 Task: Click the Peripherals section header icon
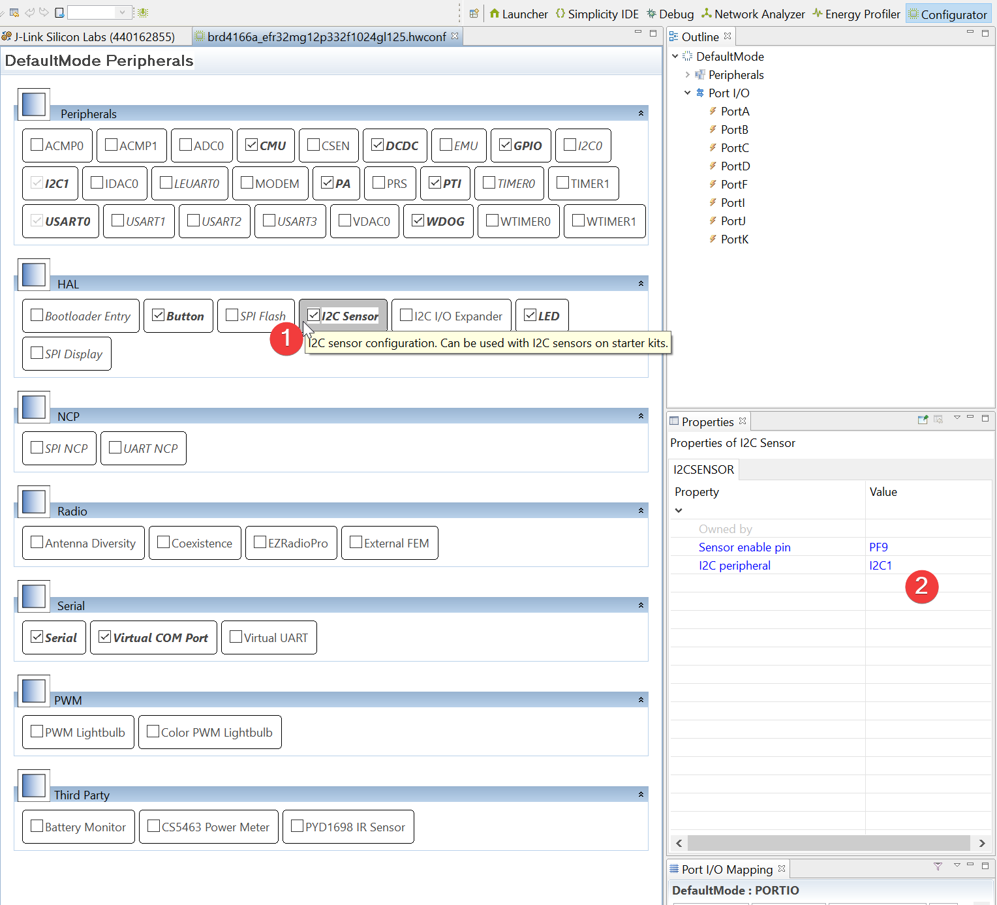(x=34, y=104)
